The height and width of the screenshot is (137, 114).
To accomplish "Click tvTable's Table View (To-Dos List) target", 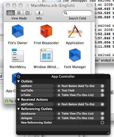I will tap(77, 95).
